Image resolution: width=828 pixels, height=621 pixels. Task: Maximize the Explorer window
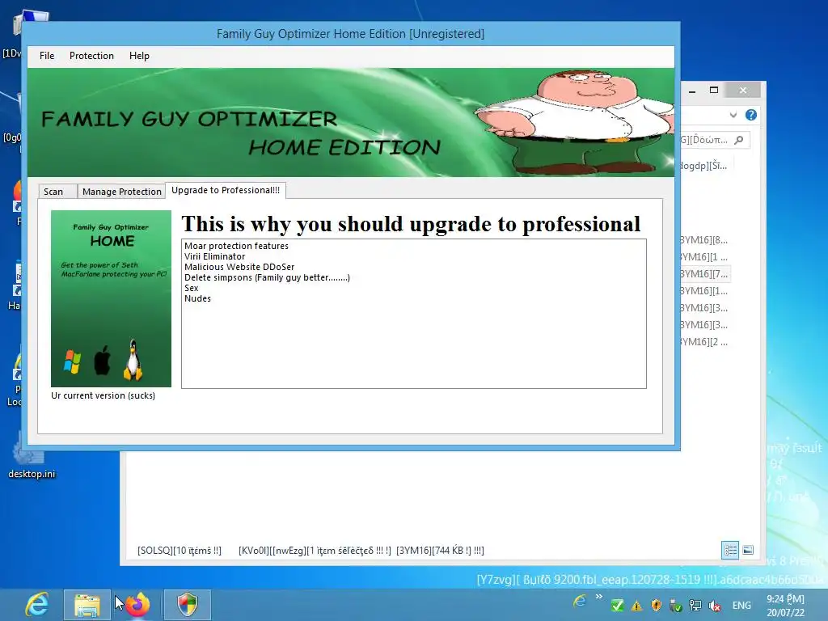tap(714, 91)
